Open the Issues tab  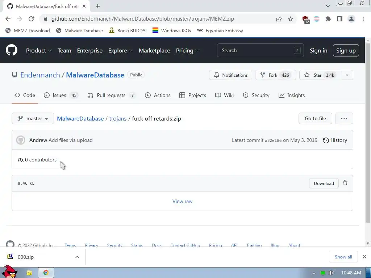61,95
